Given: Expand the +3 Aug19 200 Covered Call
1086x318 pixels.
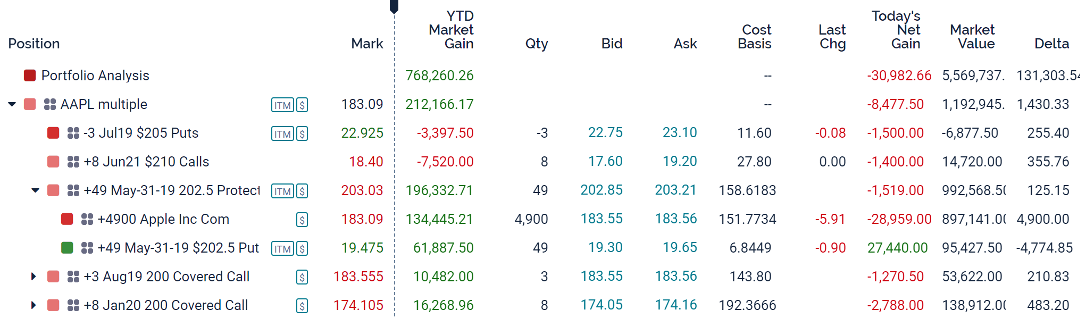Looking at the screenshot, I should point(34,277).
